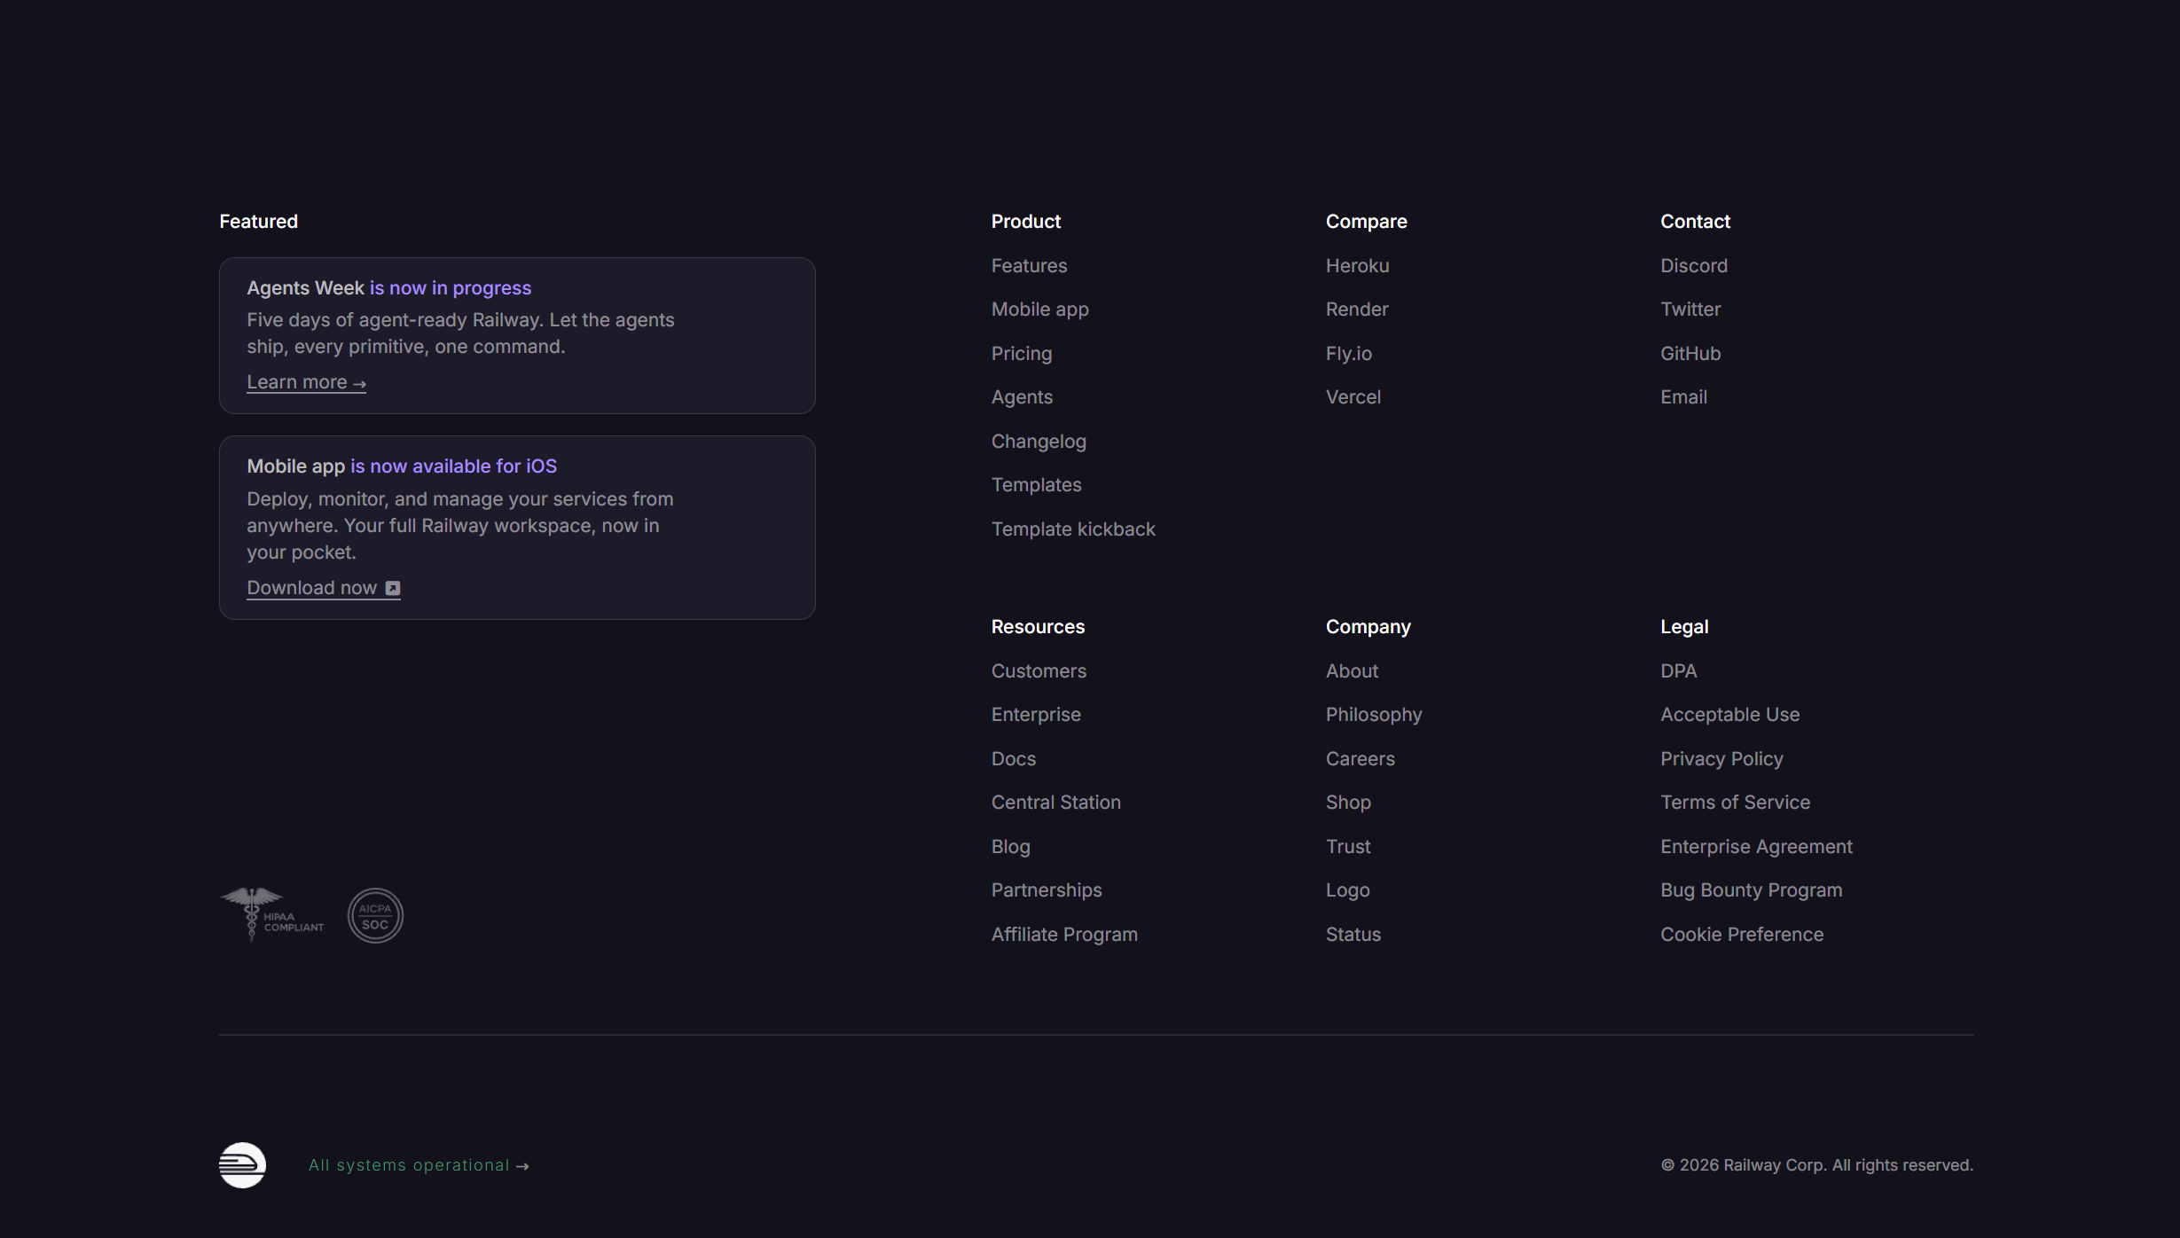Go to Central Station link
The image size is (2180, 1238).
(x=1055, y=803)
